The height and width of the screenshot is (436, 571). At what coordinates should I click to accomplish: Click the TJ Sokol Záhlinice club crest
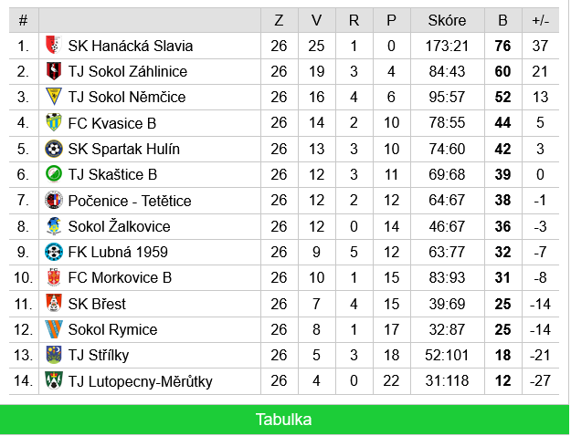pyautogui.click(x=54, y=71)
